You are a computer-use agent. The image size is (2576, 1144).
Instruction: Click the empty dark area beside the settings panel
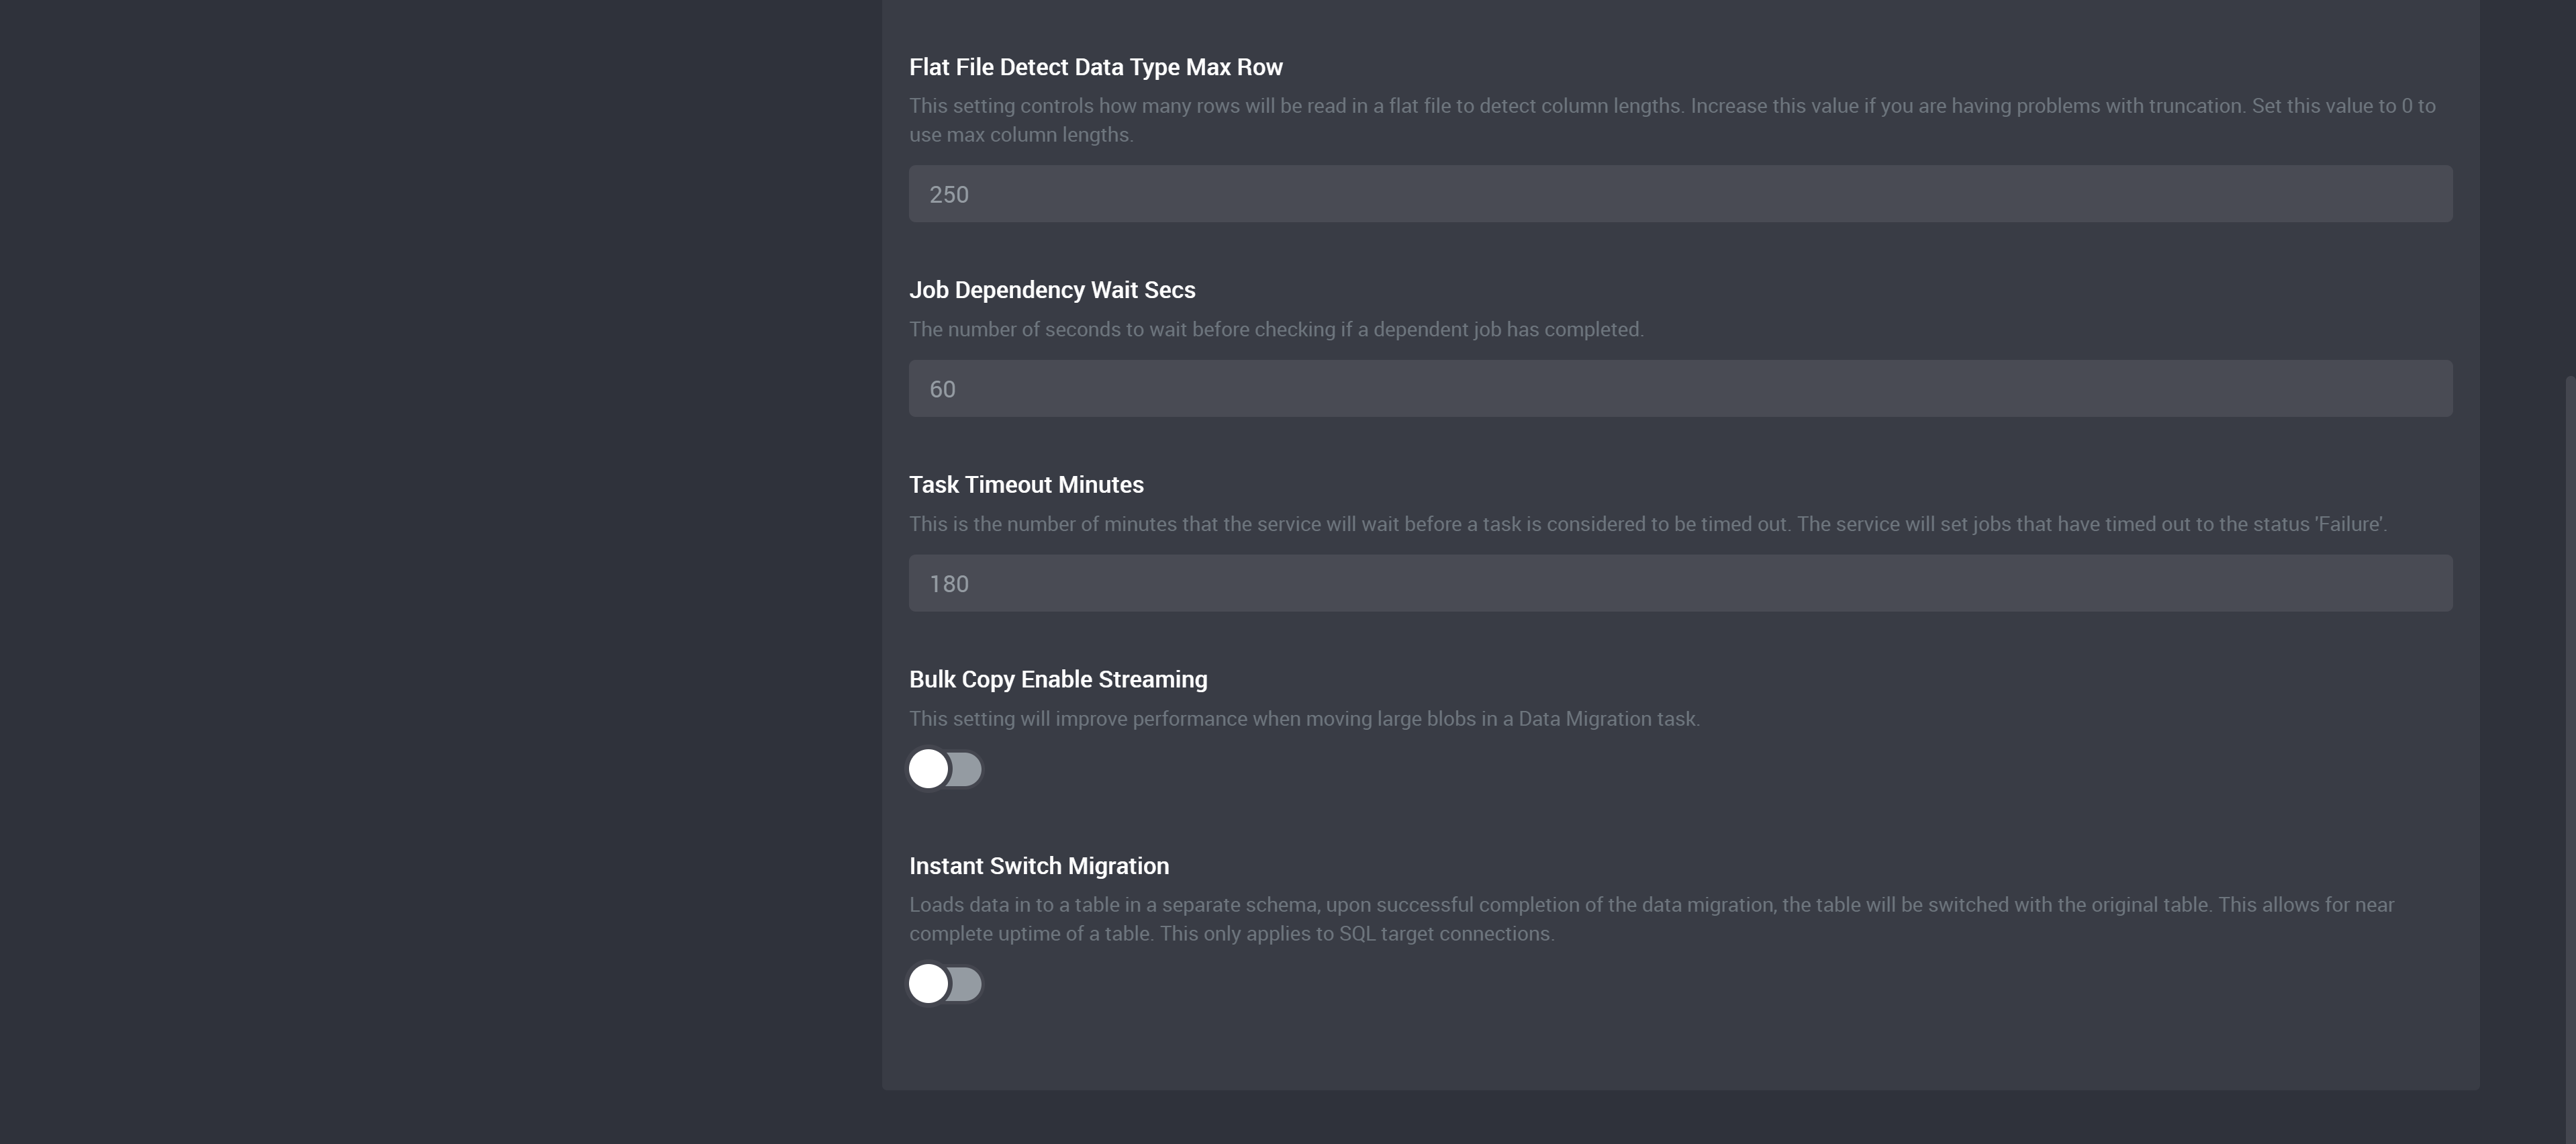pos(440,570)
